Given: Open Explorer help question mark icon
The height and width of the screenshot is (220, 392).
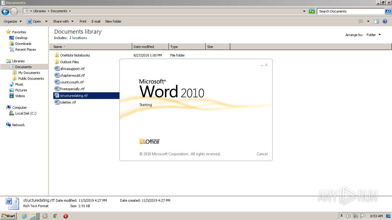Looking at the screenshot, I should (x=385, y=21).
